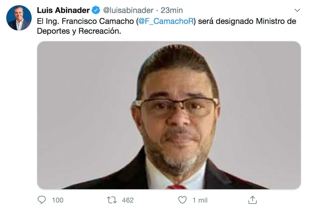Click the glasses in the attached photo
The width and height of the screenshot is (309, 210).
176,106
